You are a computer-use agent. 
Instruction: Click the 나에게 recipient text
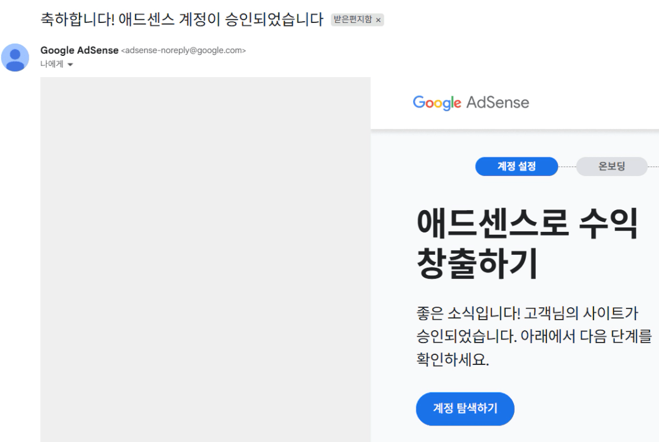click(x=52, y=64)
